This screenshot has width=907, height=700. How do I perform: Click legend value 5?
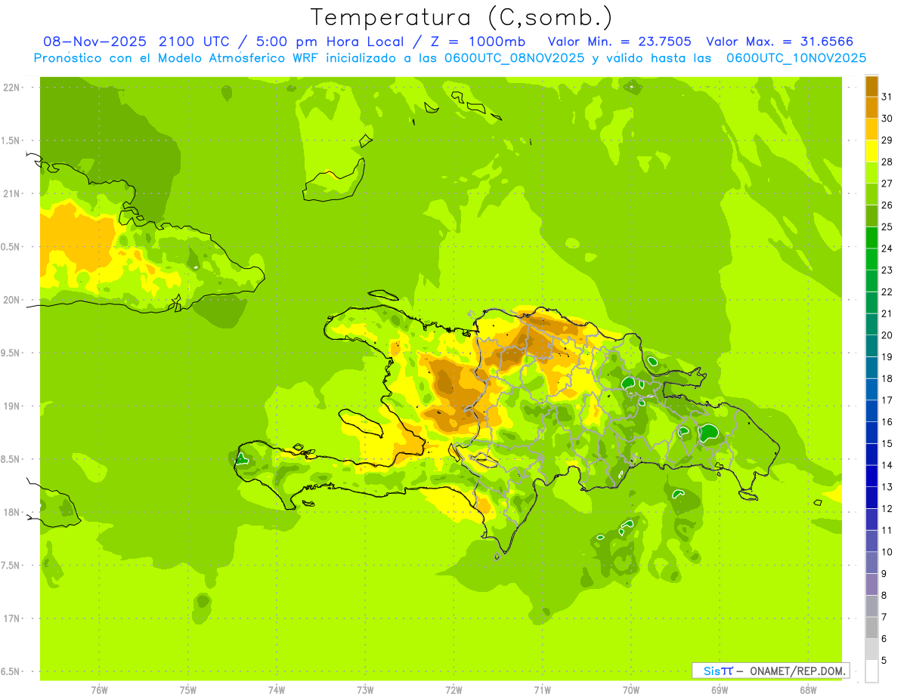tap(884, 660)
